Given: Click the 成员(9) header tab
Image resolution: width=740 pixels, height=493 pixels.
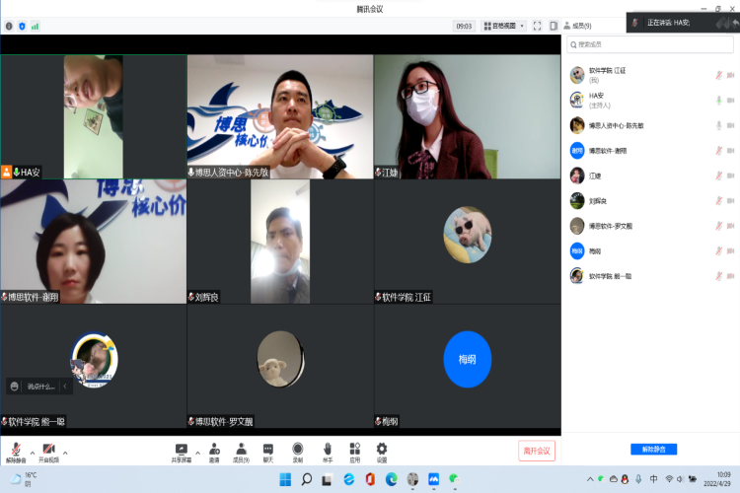Looking at the screenshot, I should click(577, 26).
